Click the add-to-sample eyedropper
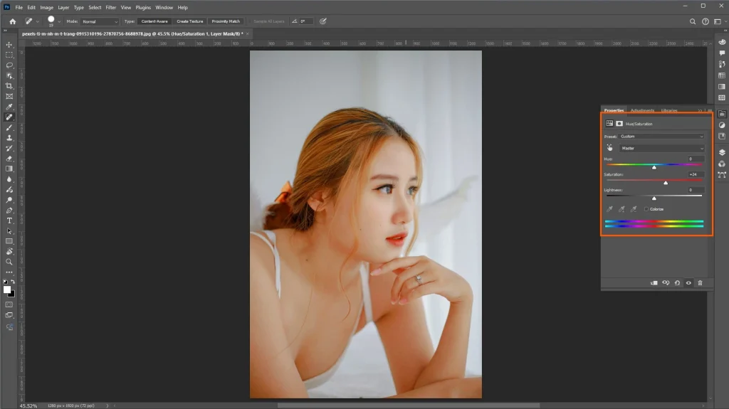The image size is (729, 409). point(622,209)
